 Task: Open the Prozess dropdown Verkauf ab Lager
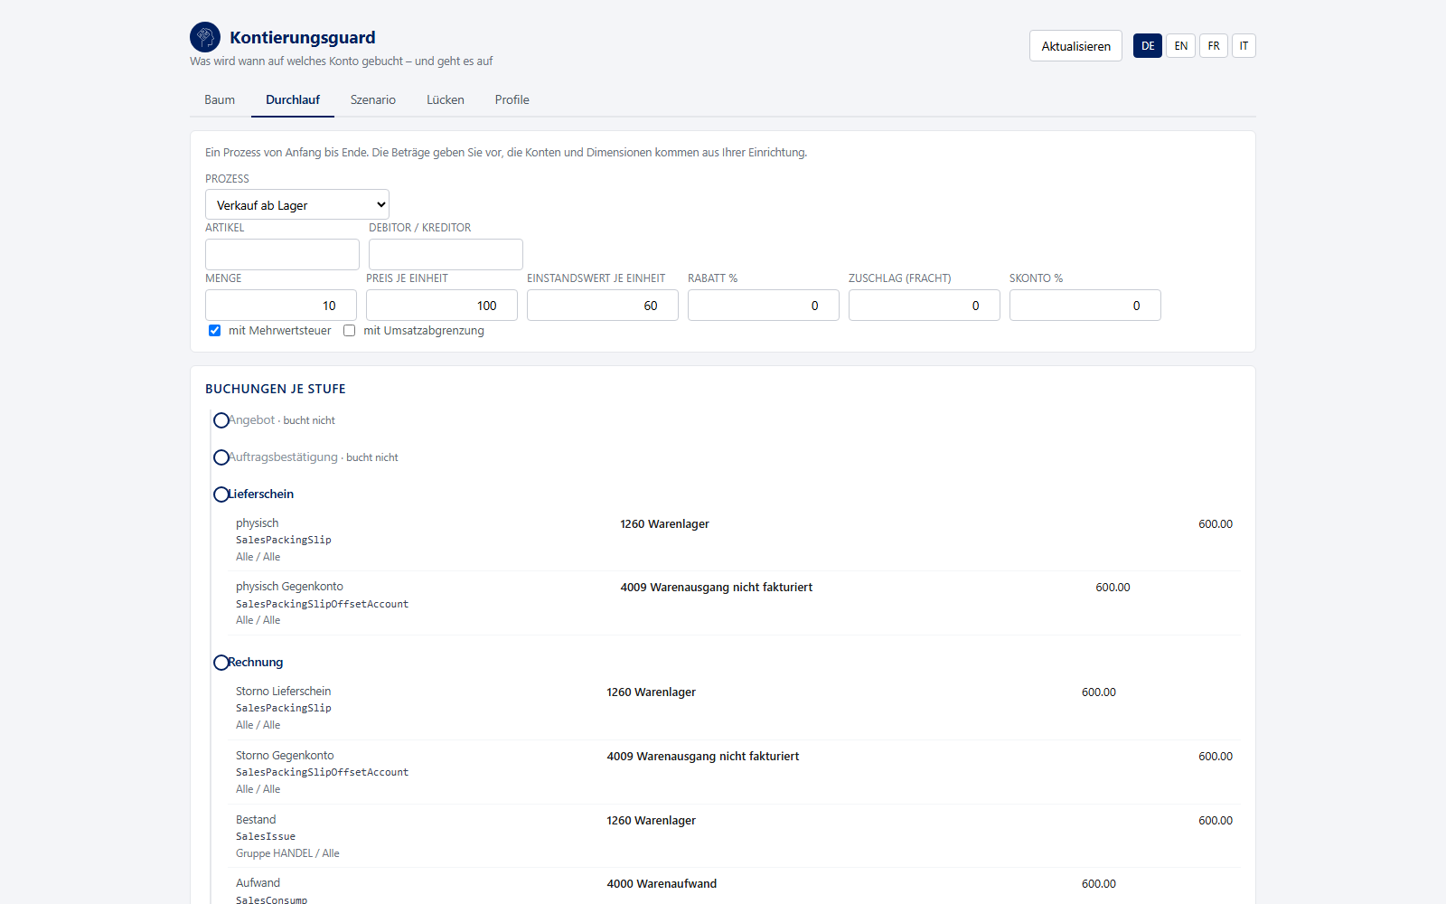297,204
